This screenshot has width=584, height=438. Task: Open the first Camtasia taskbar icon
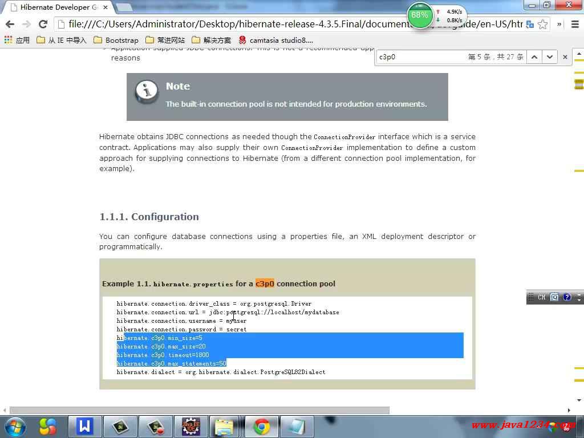[120, 427]
